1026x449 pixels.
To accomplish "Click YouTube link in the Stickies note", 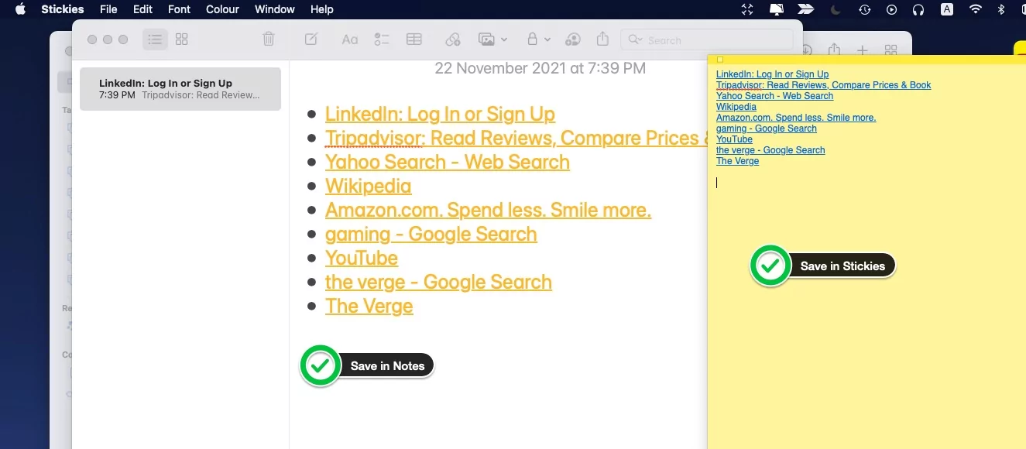I will [734, 139].
